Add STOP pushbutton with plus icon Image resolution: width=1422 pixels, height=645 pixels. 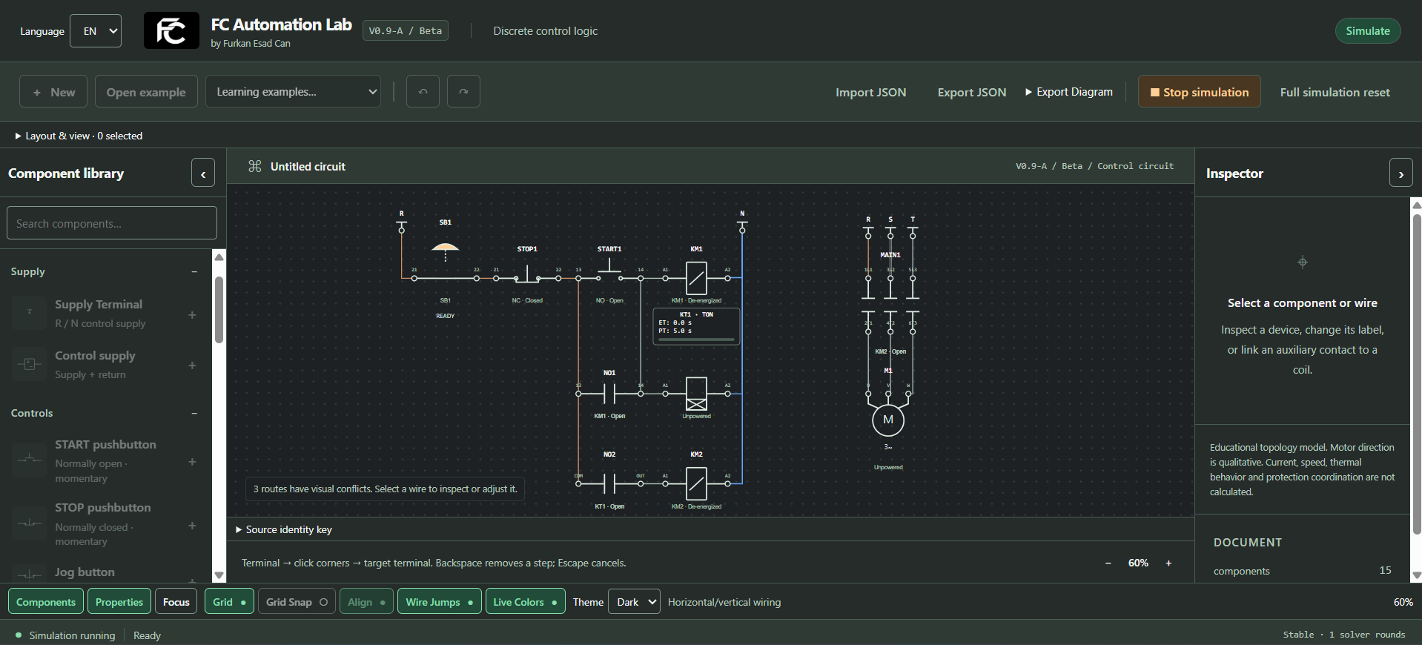(x=192, y=525)
